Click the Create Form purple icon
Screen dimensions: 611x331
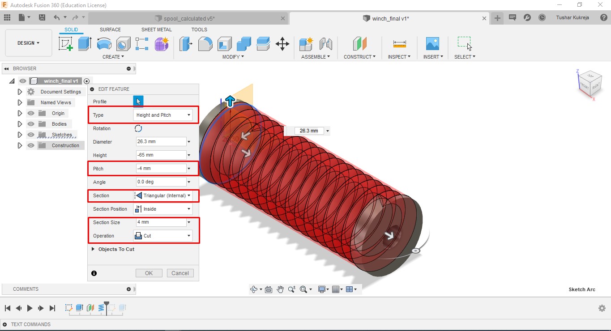[x=162, y=43]
